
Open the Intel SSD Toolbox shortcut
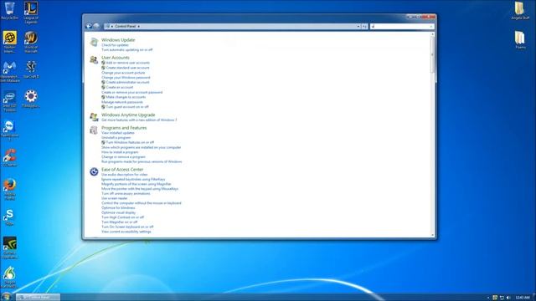tap(9, 101)
